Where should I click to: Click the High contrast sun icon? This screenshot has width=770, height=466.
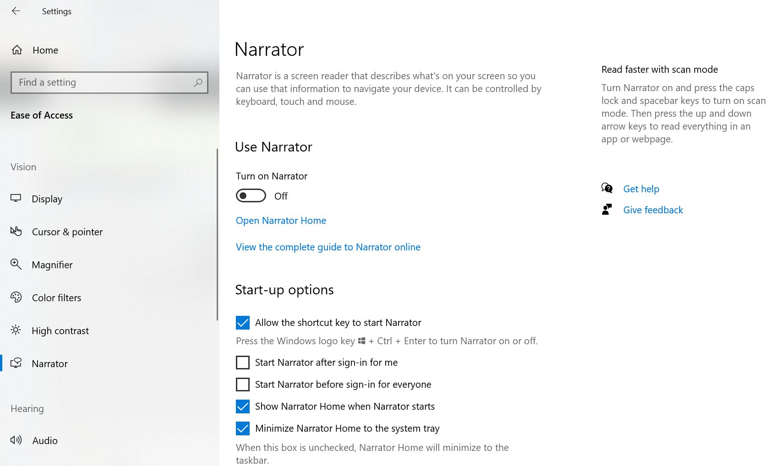pyautogui.click(x=16, y=330)
